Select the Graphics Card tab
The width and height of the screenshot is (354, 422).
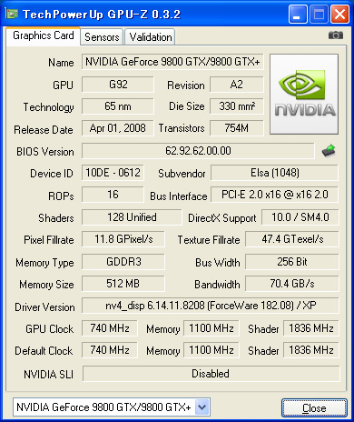(44, 35)
